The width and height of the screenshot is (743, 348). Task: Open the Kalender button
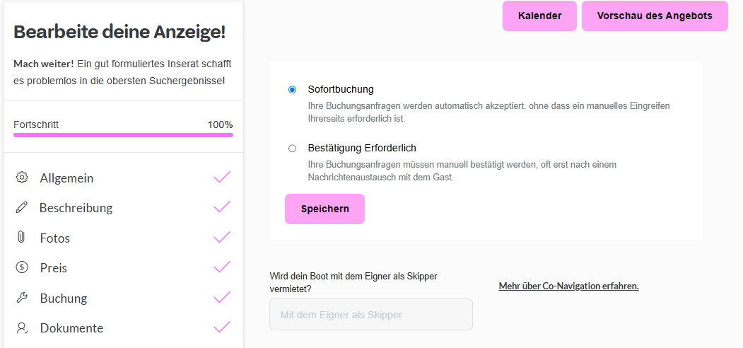[539, 16]
